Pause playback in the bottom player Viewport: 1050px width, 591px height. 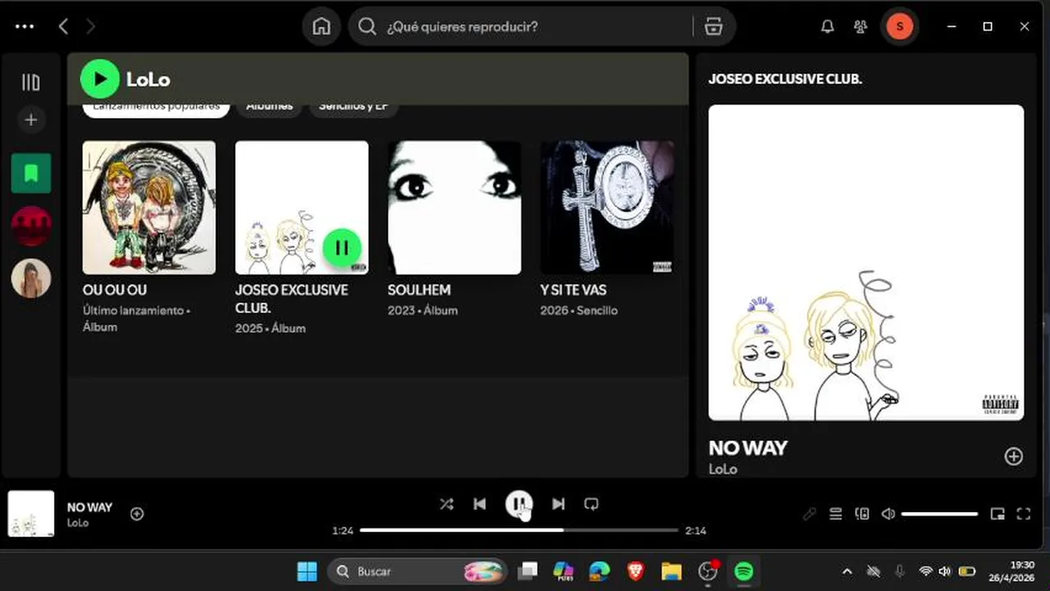click(519, 504)
